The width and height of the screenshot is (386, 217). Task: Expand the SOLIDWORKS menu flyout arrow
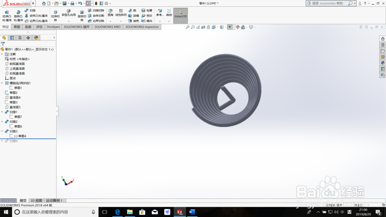pyautogui.click(x=33, y=3)
